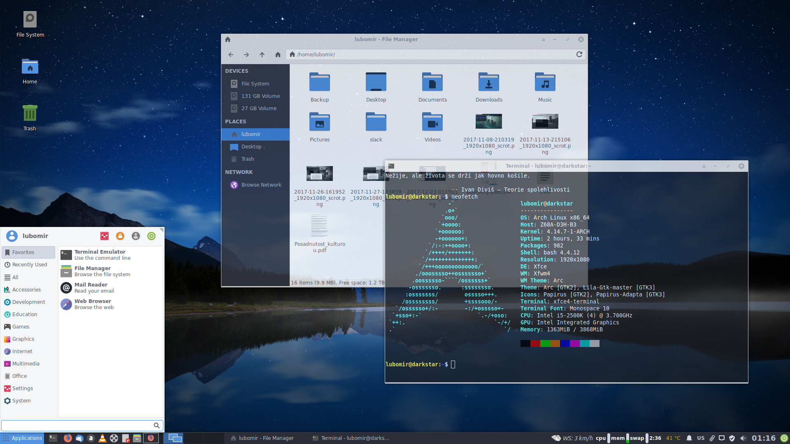Switch to Terminal taskbar button
Screen dimensions: 790x444
coord(351,438)
